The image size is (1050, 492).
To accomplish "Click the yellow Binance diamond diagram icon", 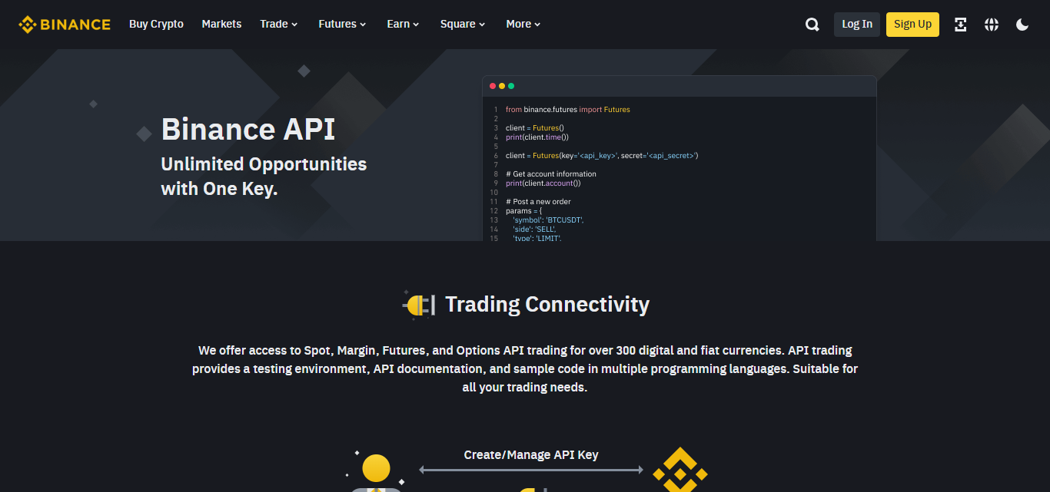I will pos(680,470).
